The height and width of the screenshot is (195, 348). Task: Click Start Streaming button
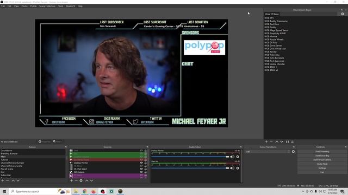pyautogui.click(x=322, y=152)
